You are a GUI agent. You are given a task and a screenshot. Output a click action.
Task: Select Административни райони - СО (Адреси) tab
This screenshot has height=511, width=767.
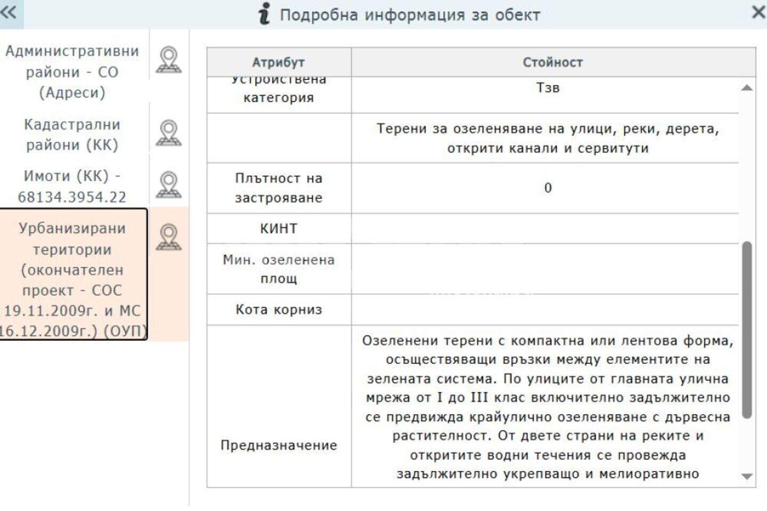pyautogui.click(x=72, y=72)
